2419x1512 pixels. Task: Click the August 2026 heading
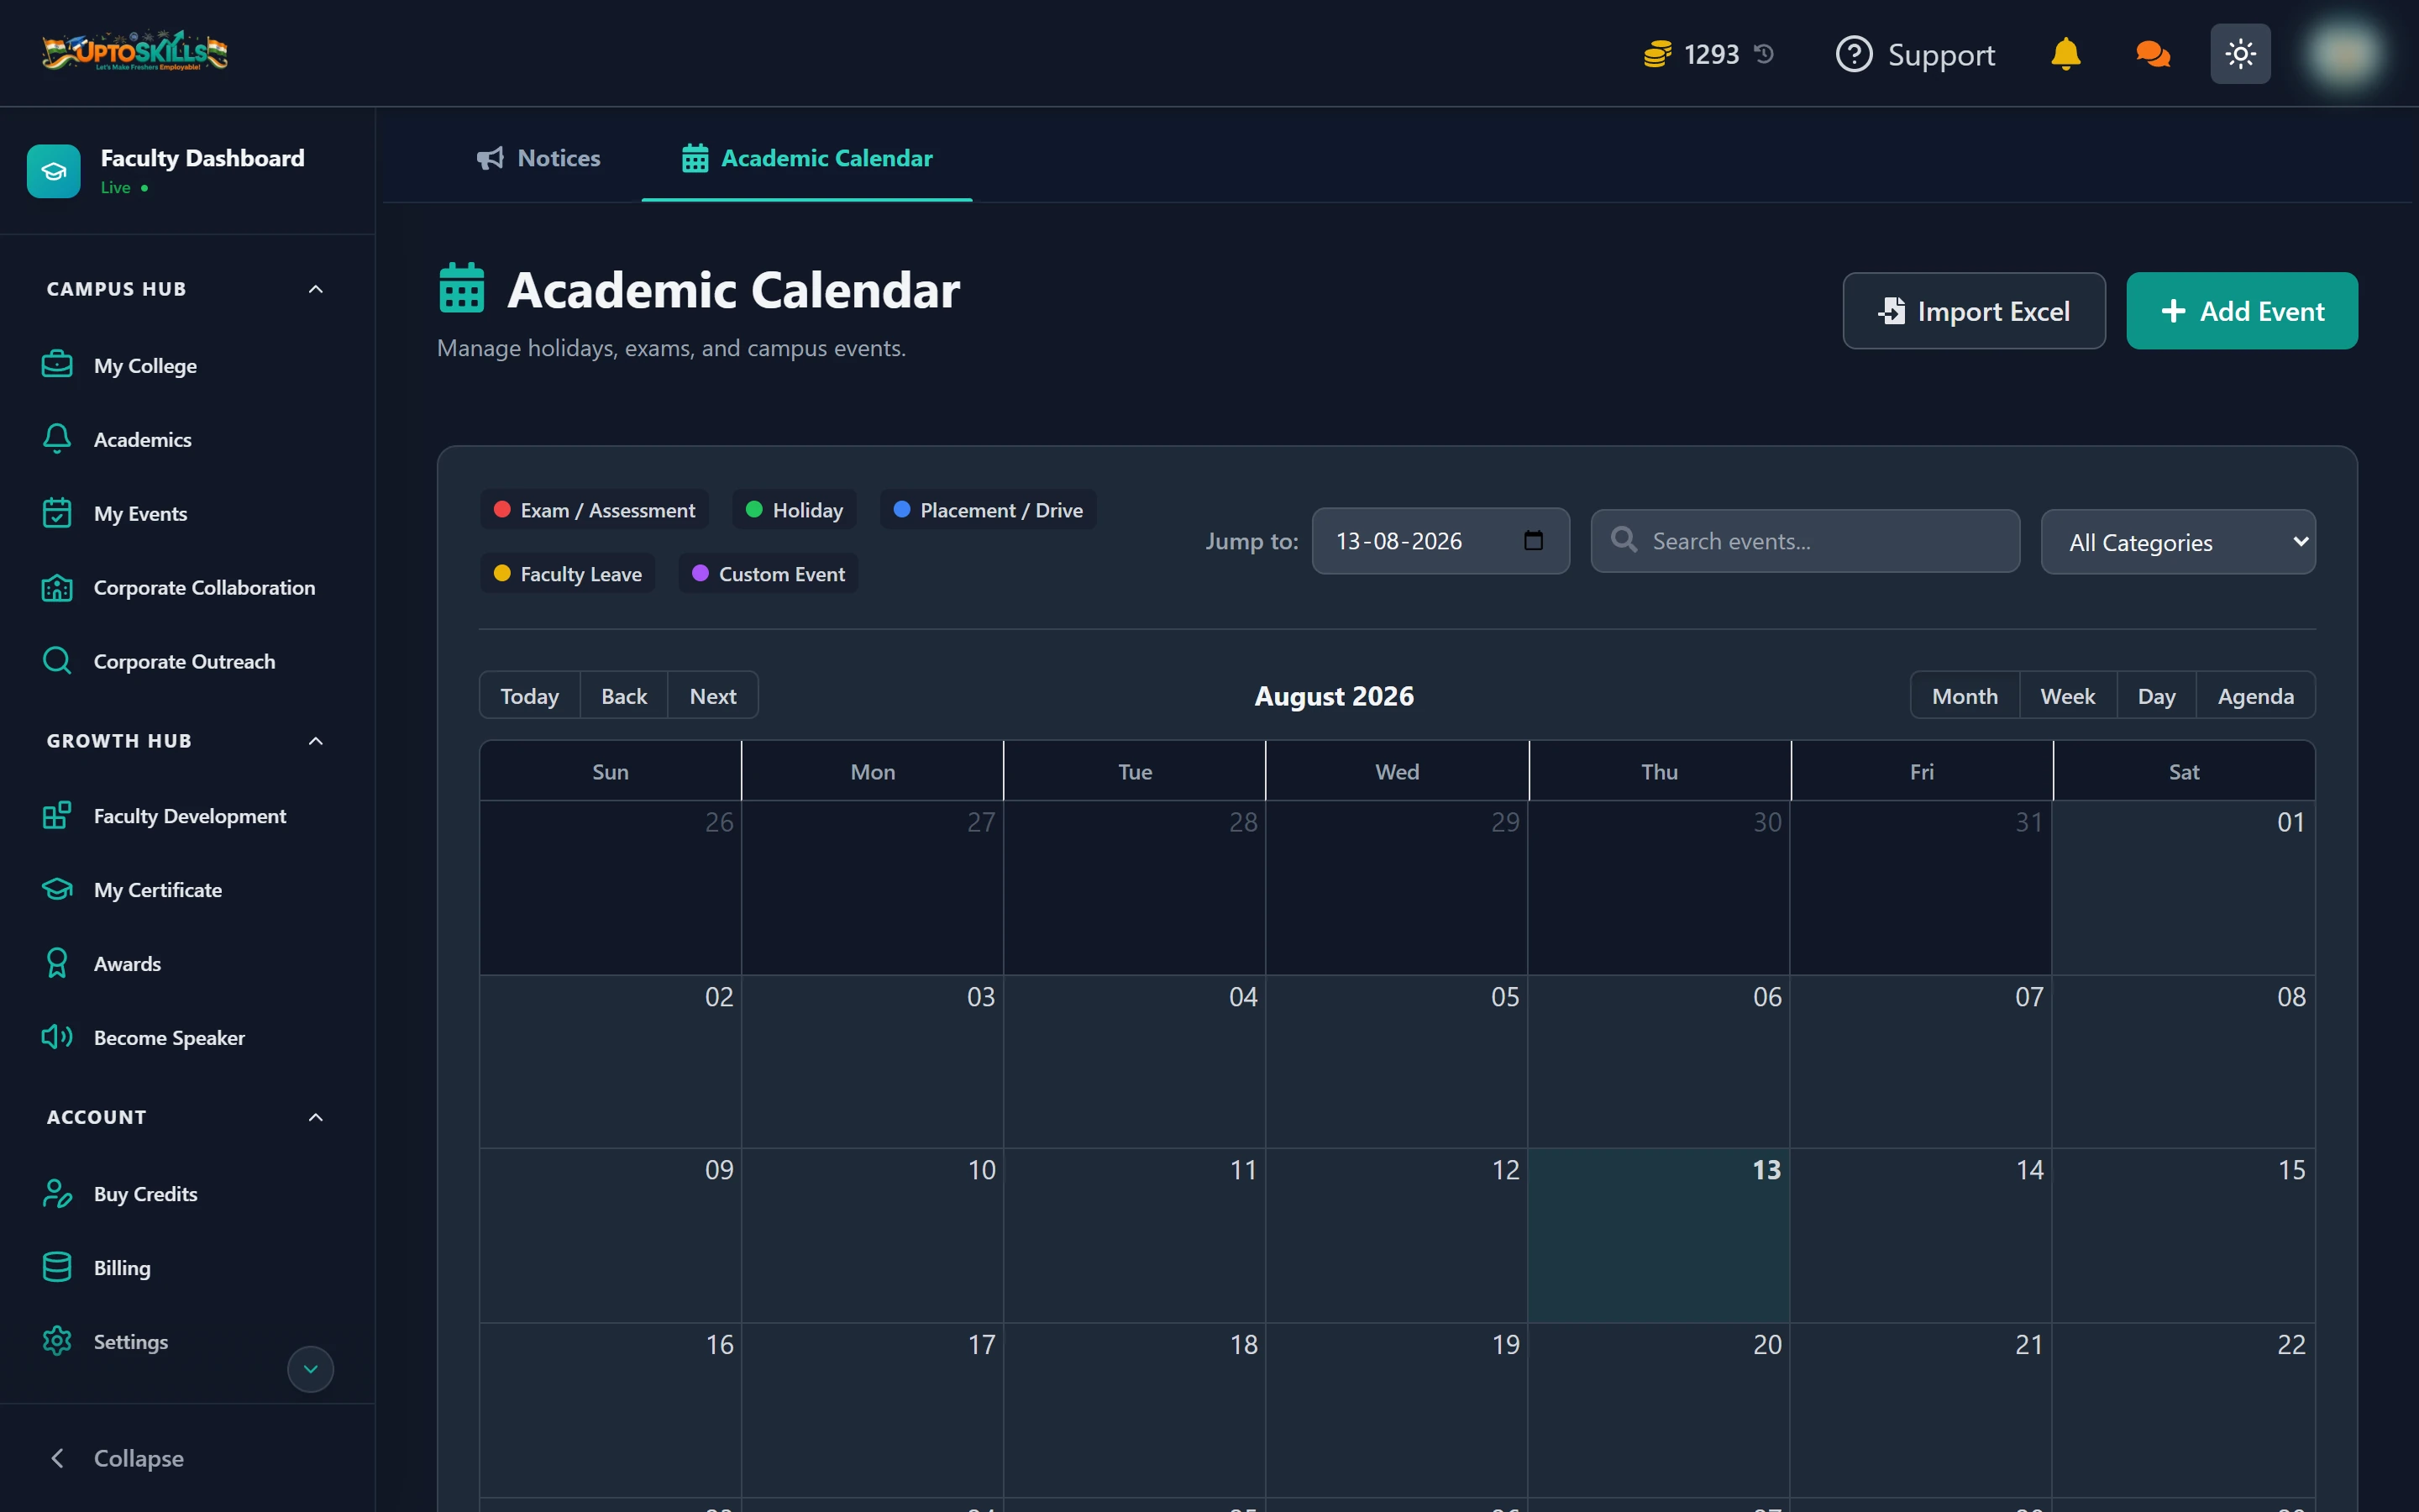(x=1334, y=696)
